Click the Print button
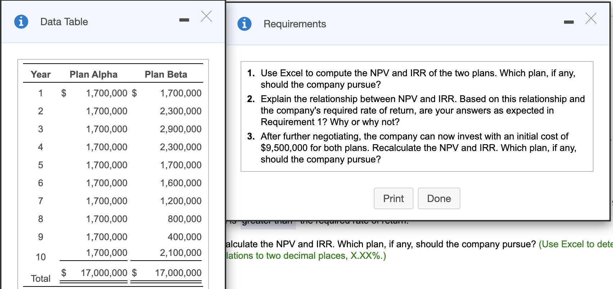613x289 pixels. [x=393, y=198]
